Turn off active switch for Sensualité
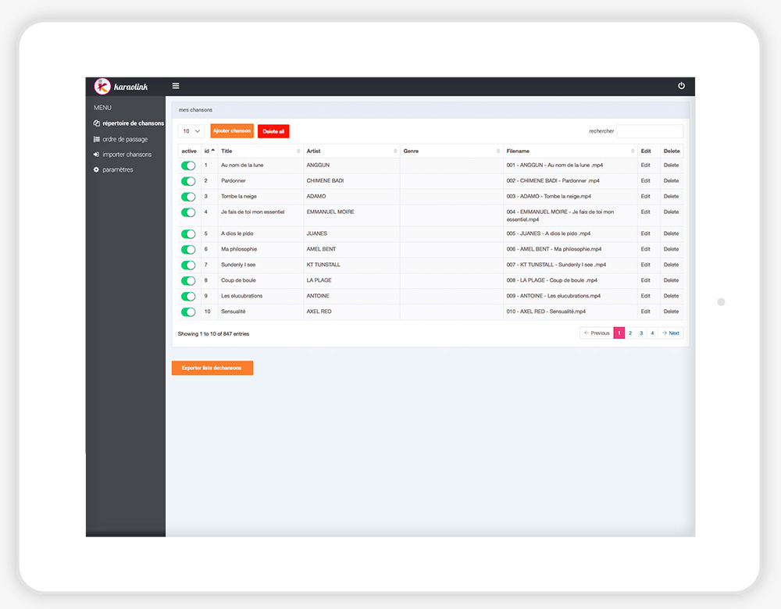The width and height of the screenshot is (781, 609). coord(188,312)
